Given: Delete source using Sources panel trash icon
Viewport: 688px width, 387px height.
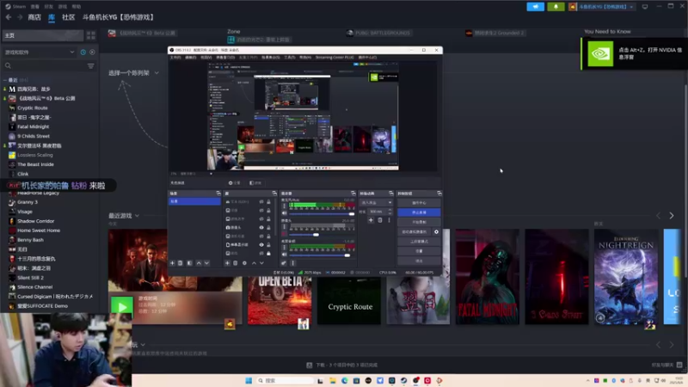Looking at the screenshot, I should click(235, 263).
